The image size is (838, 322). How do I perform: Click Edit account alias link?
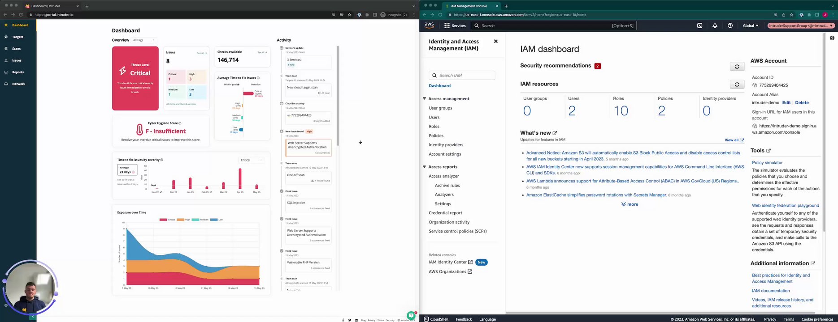(786, 103)
